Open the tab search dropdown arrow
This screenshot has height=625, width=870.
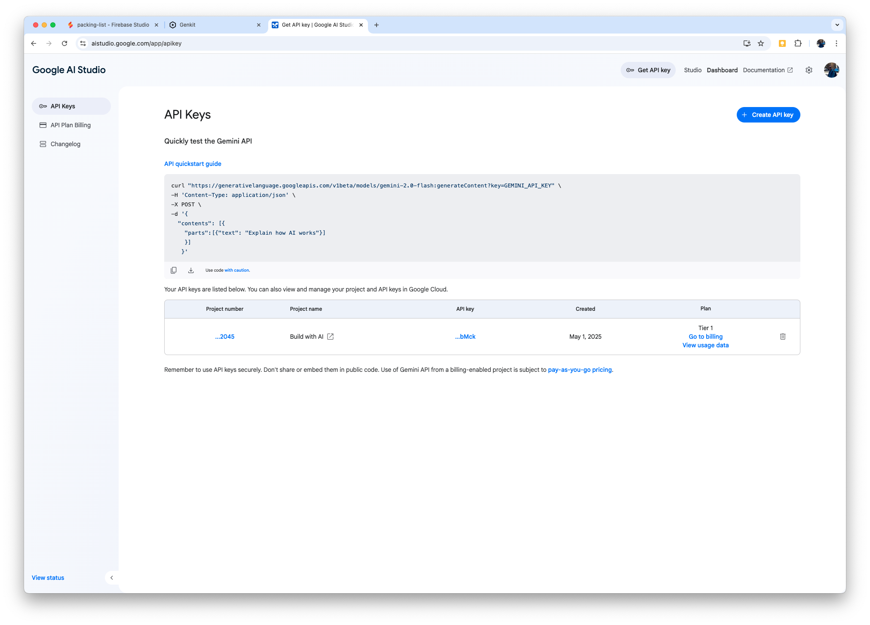(837, 25)
